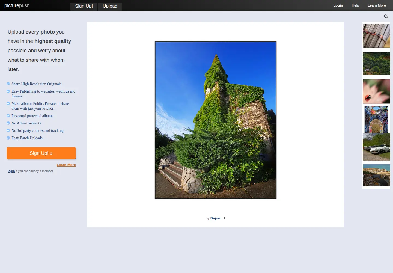Screen dimensions: 393x273
Task: Click checkmark icon beside No Advertisements
Action: (x=8, y=123)
